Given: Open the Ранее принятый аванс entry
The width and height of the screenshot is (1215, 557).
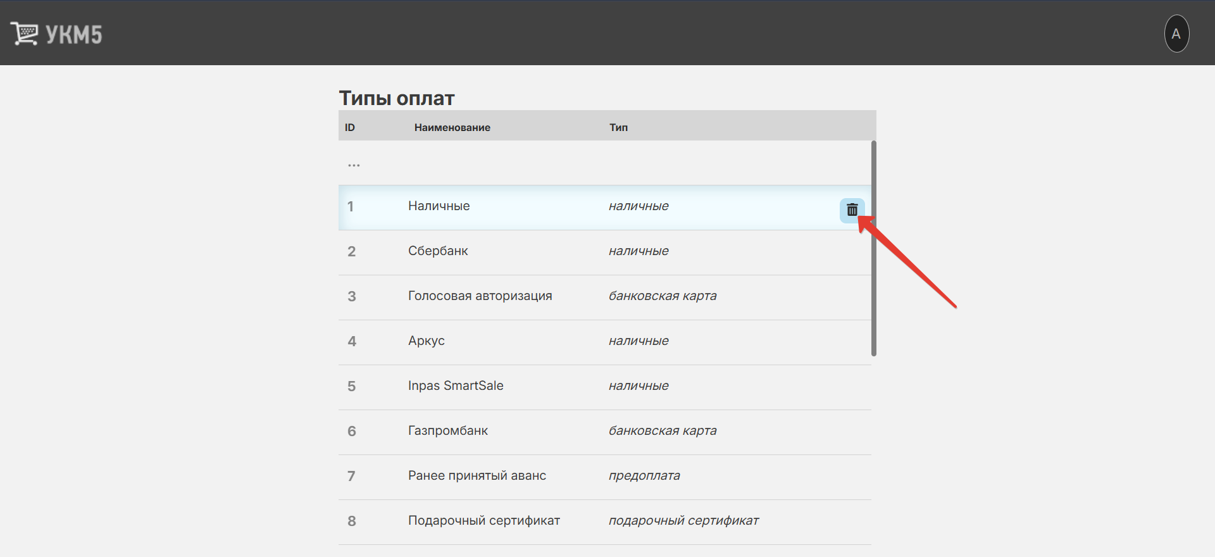Looking at the screenshot, I should (x=477, y=476).
